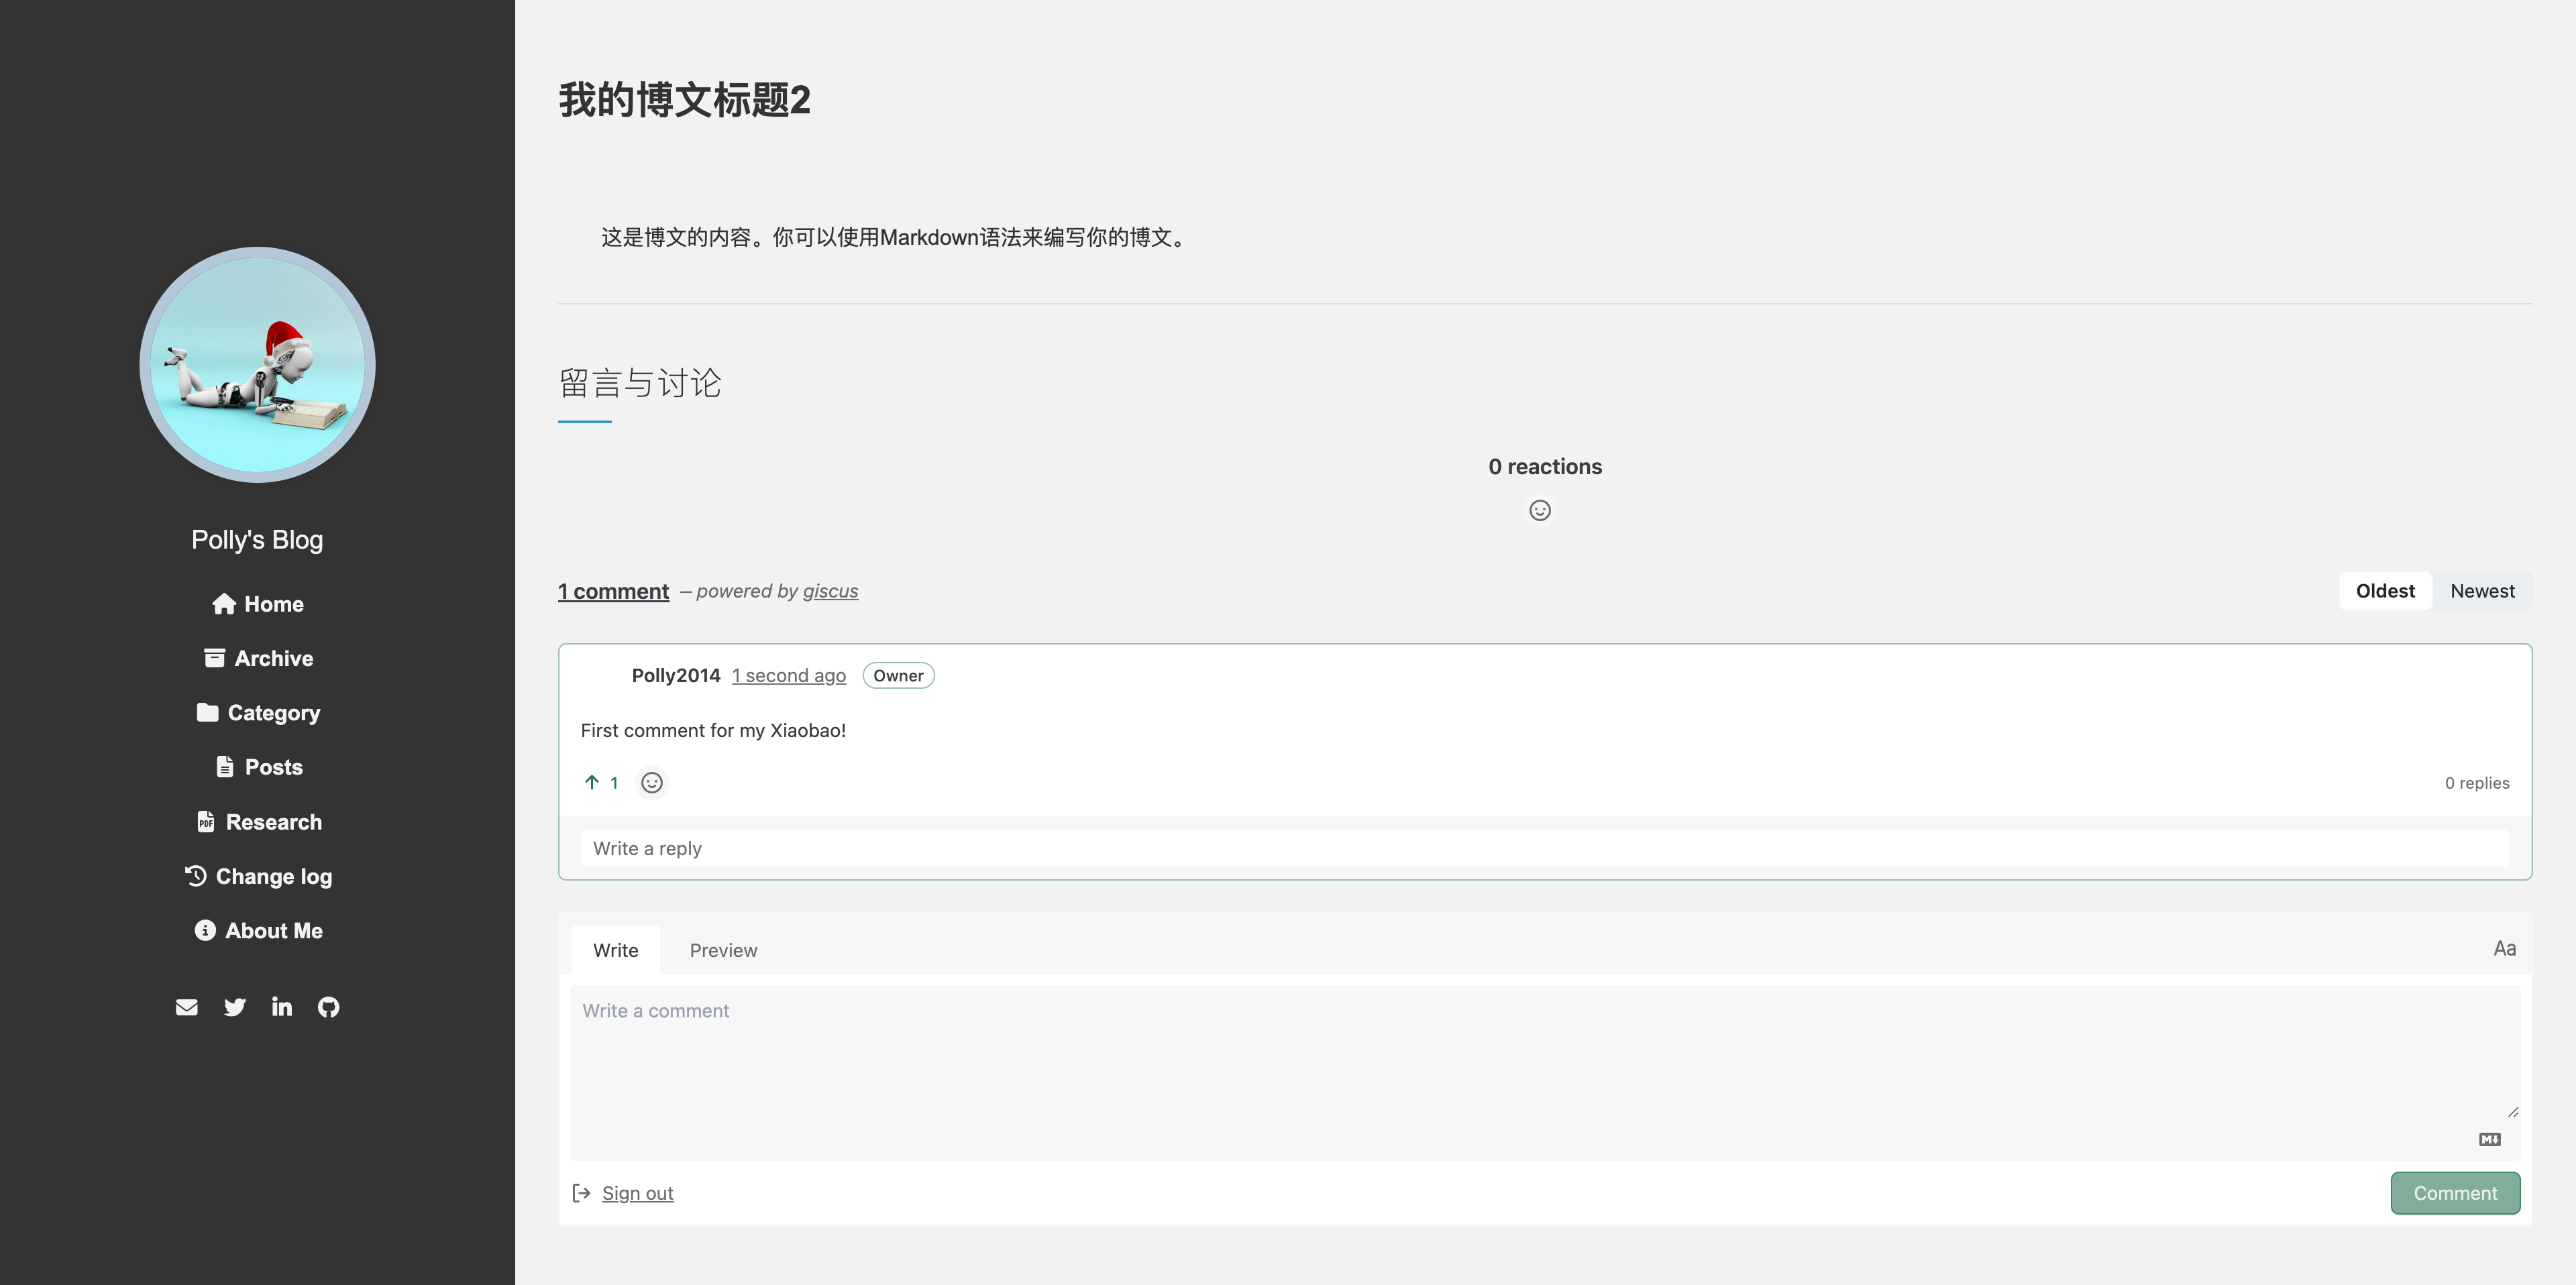This screenshot has height=1285, width=2576.
Task: Add reaction via smiley under 0 reactions
Action: (x=1540, y=511)
